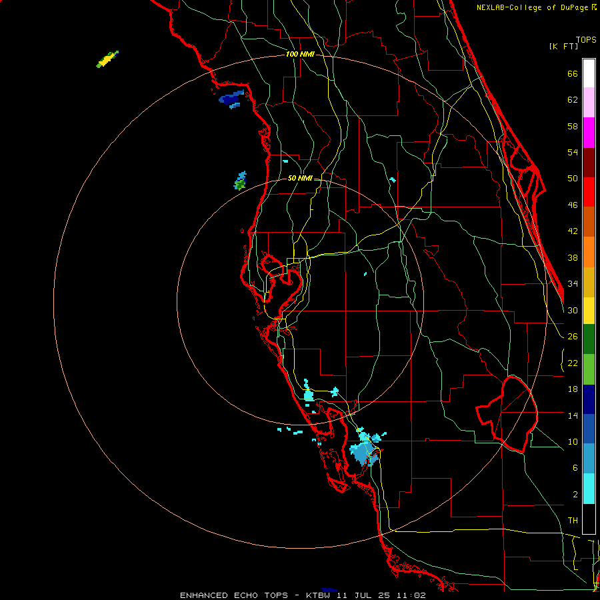600x600 pixels.
Task: Click the 10 legend value
Action: coord(573,441)
